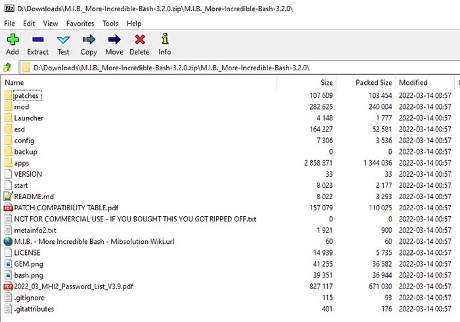The image size is (460, 322).
Task: Select PATCH COMPATIBILITY TABLE.pdf file
Action: pyautogui.click(x=66, y=208)
